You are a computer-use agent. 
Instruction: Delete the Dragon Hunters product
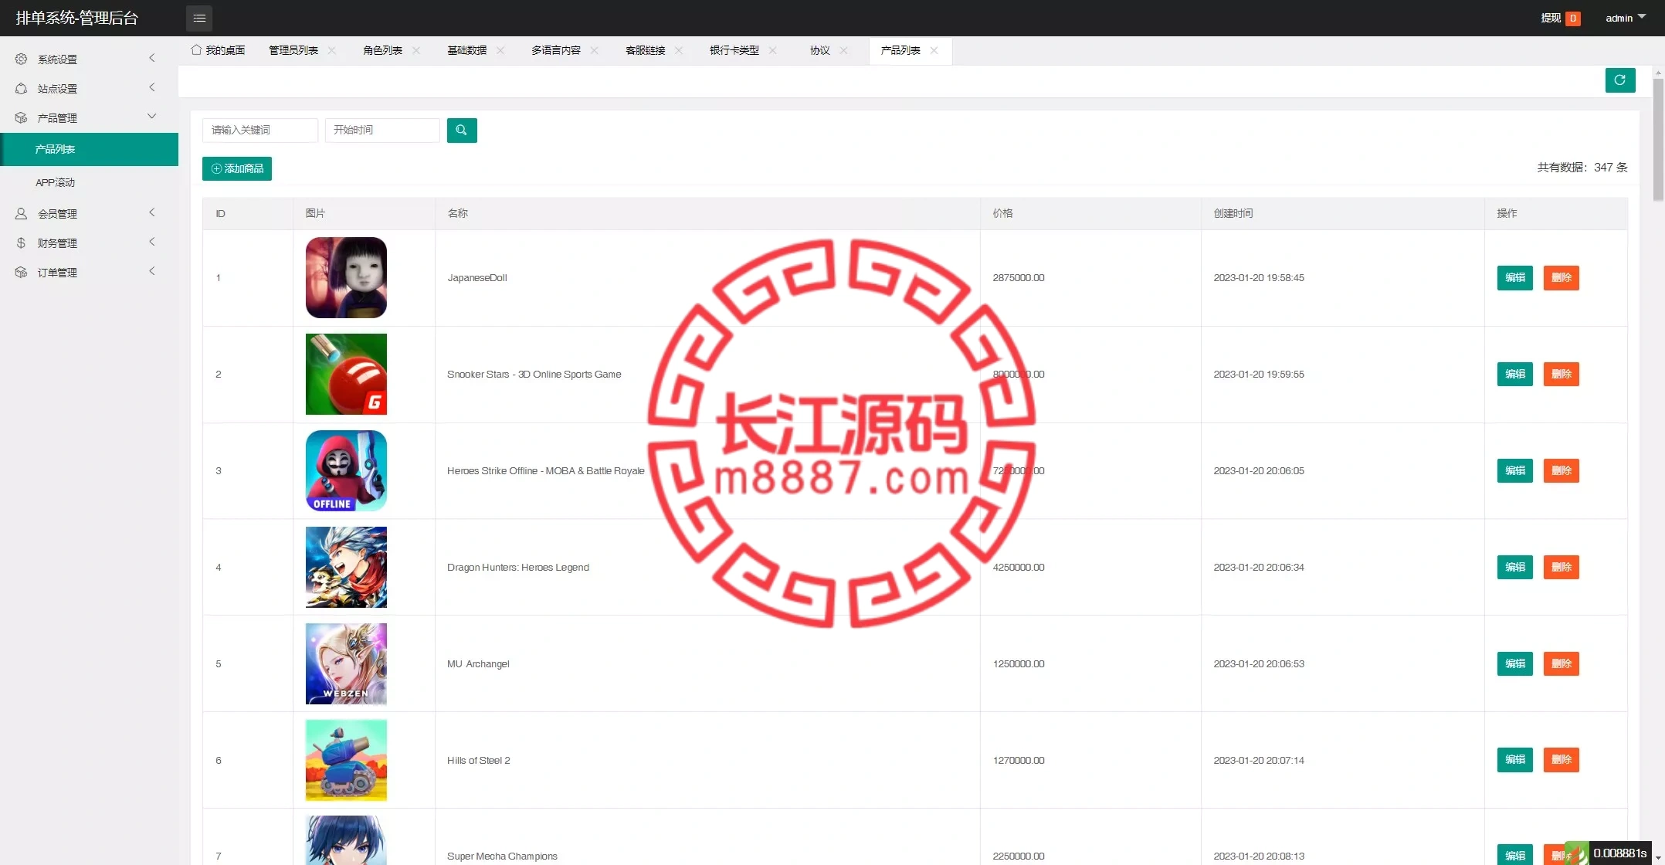pyautogui.click(x=1561, y=567)
